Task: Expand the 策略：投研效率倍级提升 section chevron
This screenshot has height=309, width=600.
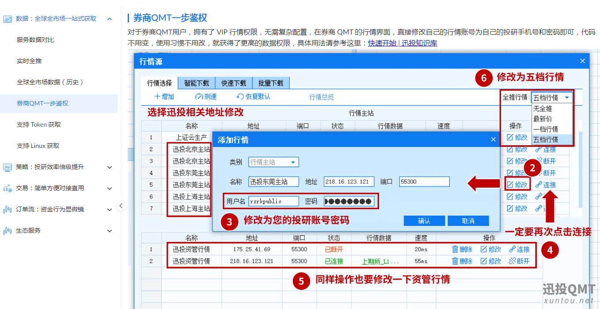Action: tap(110, 167)
